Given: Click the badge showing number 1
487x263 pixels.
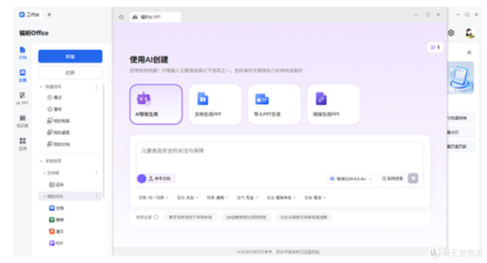Looking at the screenshot, I should tap(435, 47).
